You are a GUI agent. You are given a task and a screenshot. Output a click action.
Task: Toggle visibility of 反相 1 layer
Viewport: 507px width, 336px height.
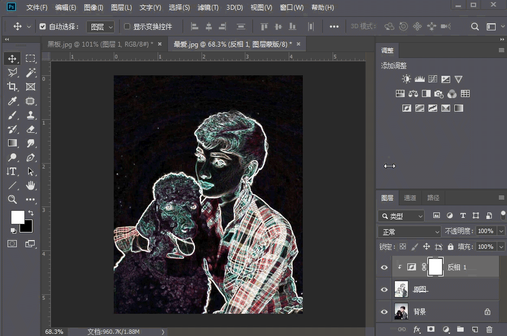point(384,267)
